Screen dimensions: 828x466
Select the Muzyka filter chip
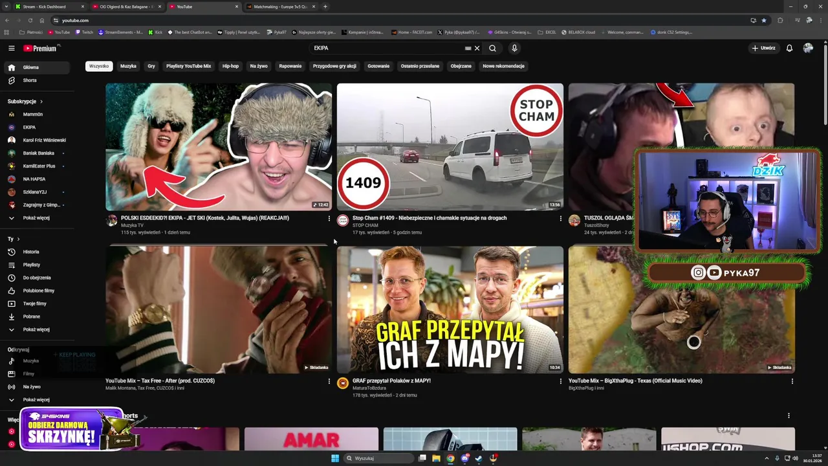coord(128,66)
